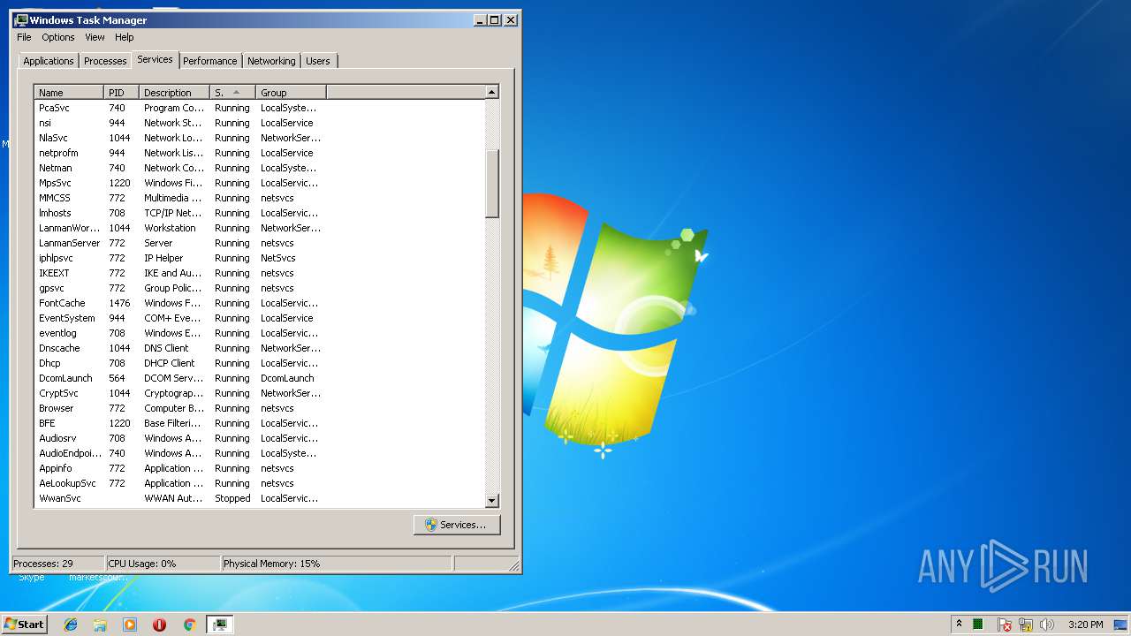Select the MMCSS service row
The width and height of the screenshot is (1131, 636).
click(x=260, y=198)
